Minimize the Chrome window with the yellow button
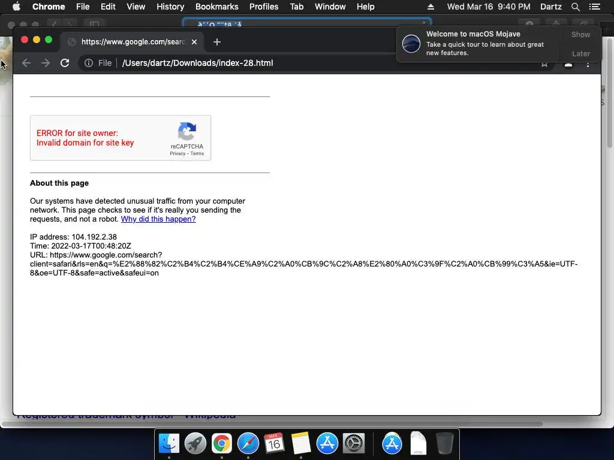The height and width of the screenshot is (460, 614). coord(37,40)
